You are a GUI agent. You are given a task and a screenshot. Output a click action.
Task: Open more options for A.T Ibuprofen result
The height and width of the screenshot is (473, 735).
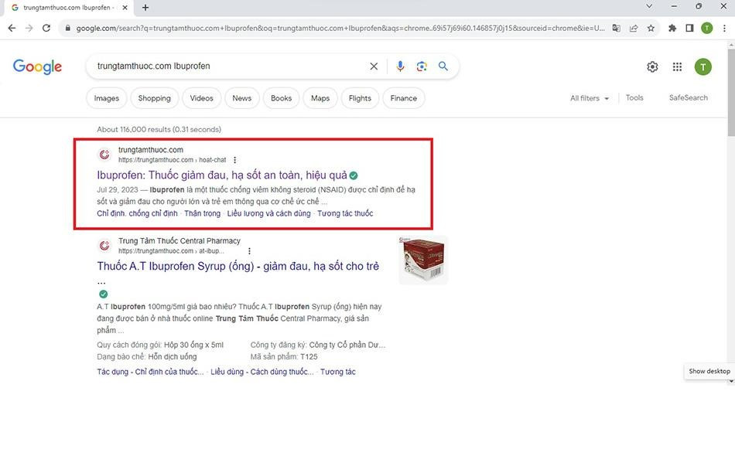point(249,251)
